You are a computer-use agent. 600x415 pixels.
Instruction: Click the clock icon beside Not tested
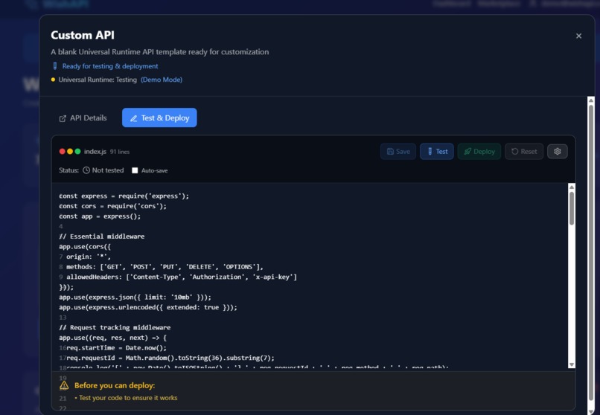pyautogui.click(x=86, y=170)
